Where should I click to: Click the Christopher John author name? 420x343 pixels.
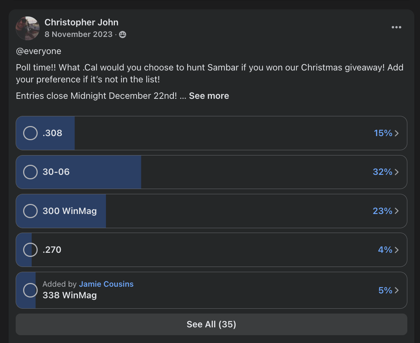tap(81, 22)
